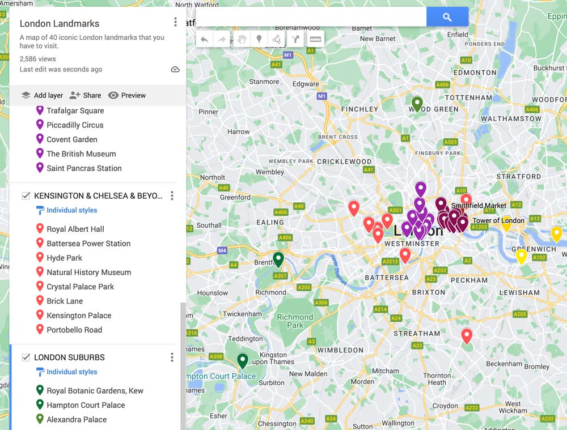567x430 pixels.
Task: Select Kensington Palace list item
Action: (x=79, y=316)
